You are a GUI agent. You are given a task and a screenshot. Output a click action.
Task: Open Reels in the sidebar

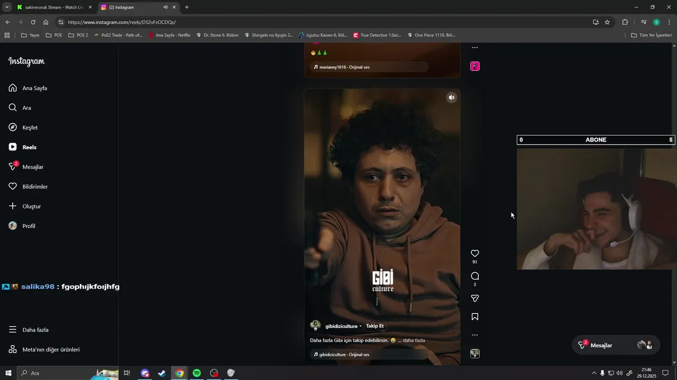click(23, 147)
